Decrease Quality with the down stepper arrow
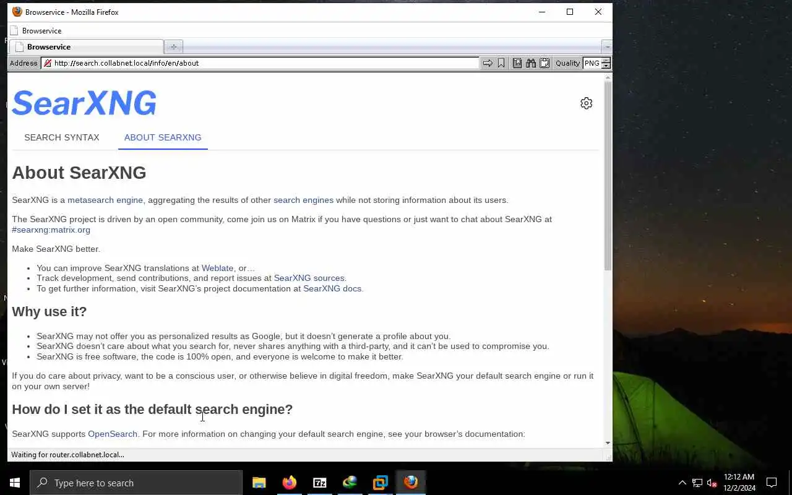792x495 pixels. [606, 66]
